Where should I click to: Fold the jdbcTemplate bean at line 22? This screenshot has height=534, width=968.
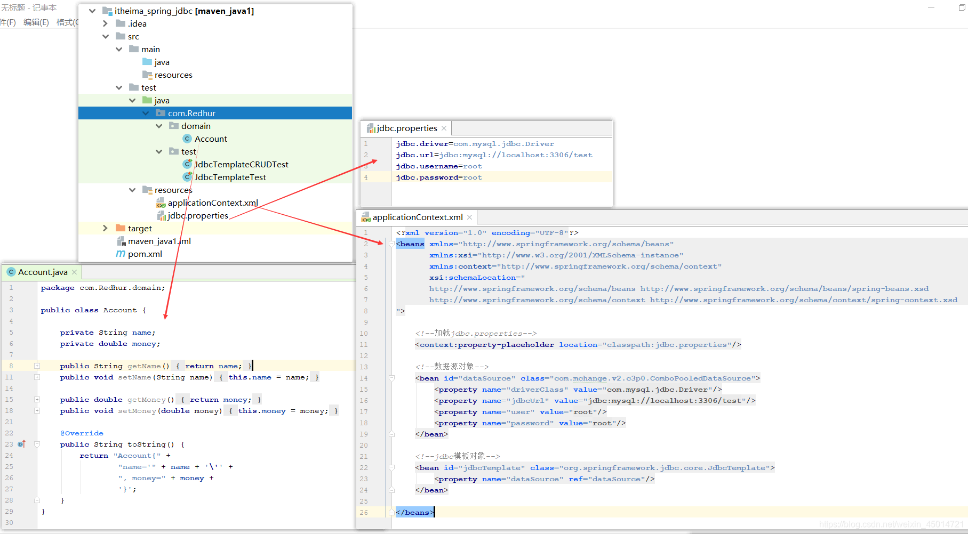[x=391, y=467]
